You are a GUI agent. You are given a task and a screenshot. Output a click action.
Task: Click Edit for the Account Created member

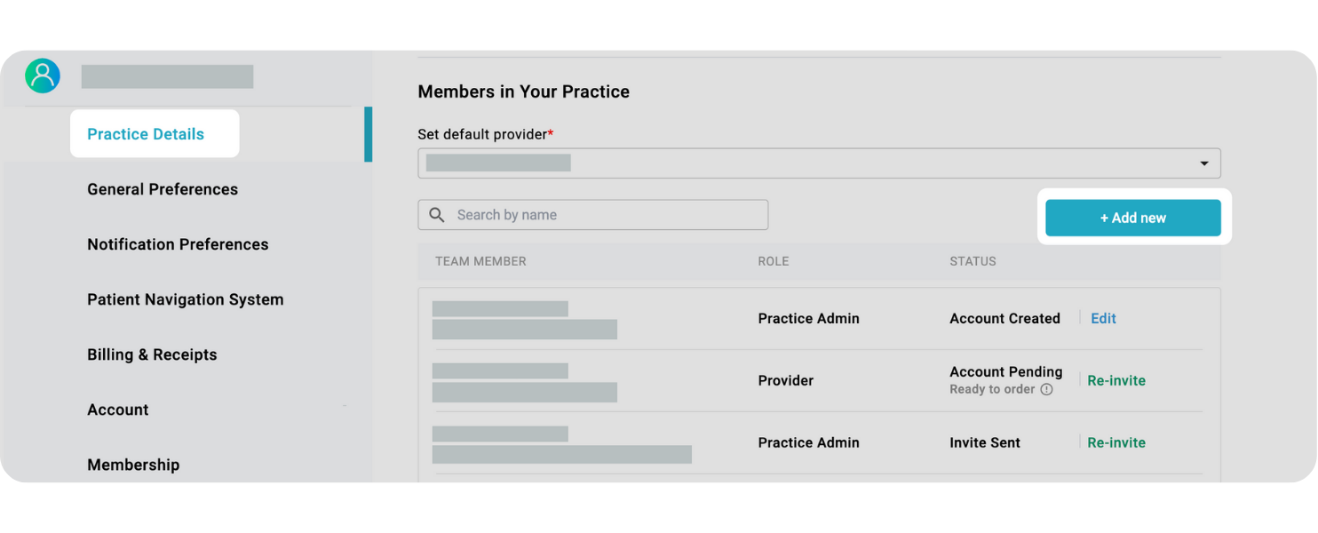pyautogui.click(x=1103, y=319)
